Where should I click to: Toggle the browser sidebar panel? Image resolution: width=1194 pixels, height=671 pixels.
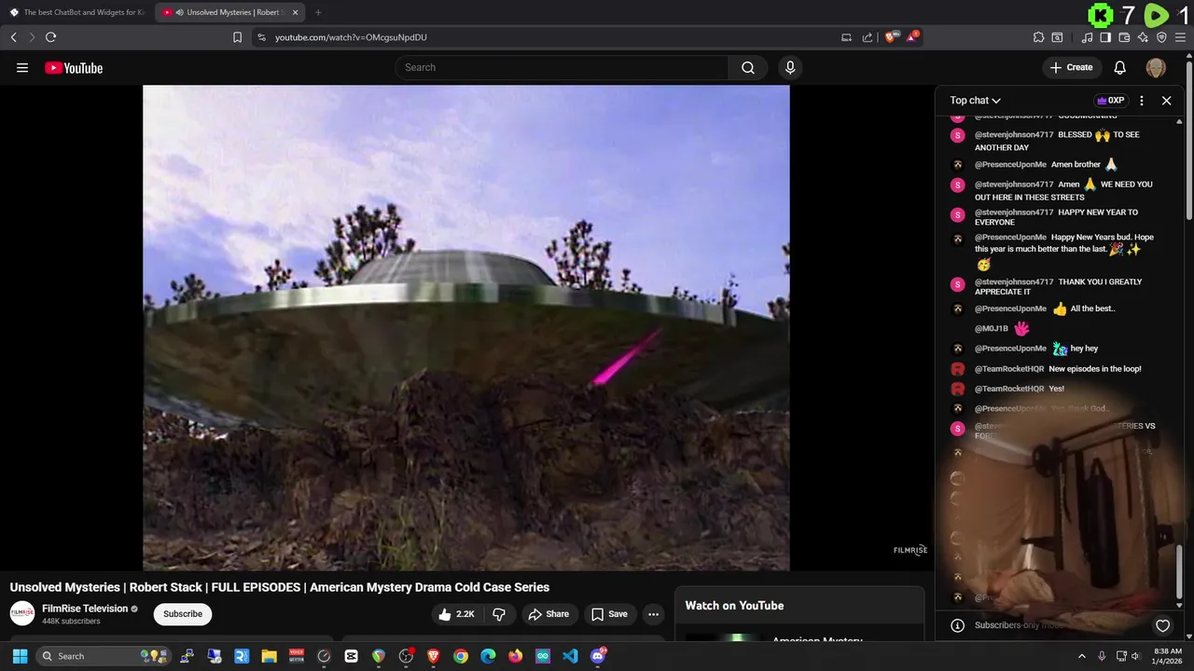[1105, 37]
